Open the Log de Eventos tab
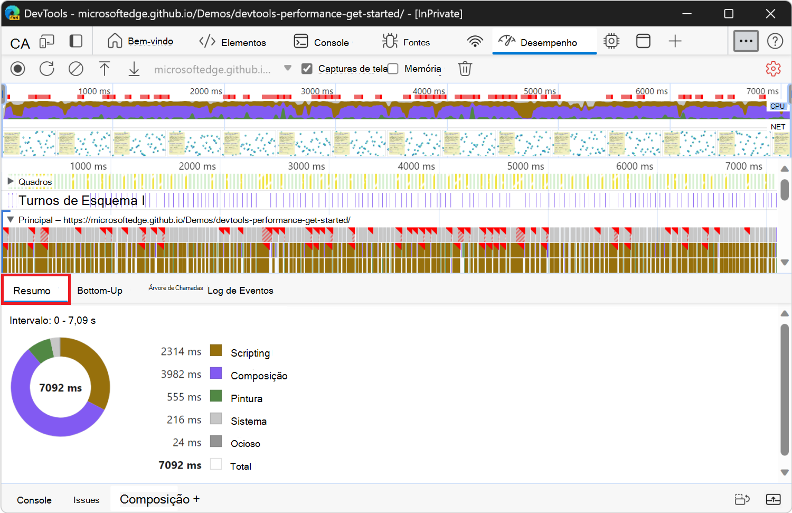The image size is (792, 513). (240, 291)
